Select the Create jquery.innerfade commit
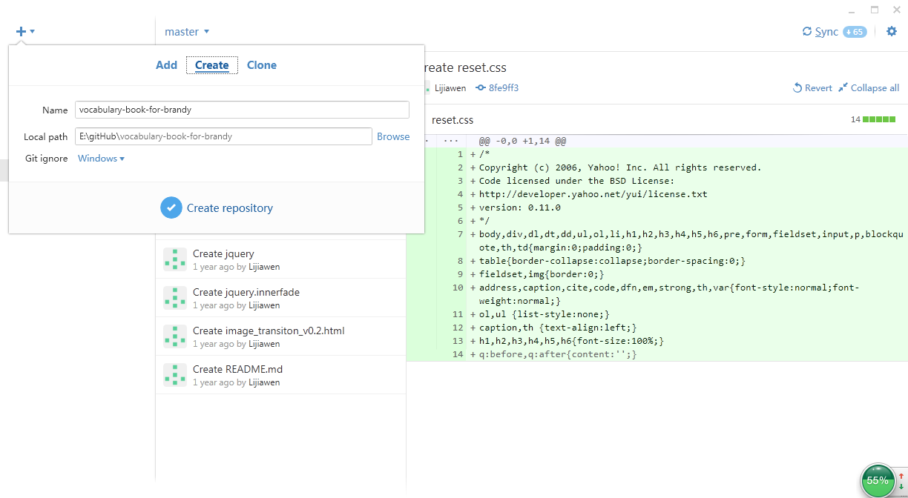 point(280,298)
